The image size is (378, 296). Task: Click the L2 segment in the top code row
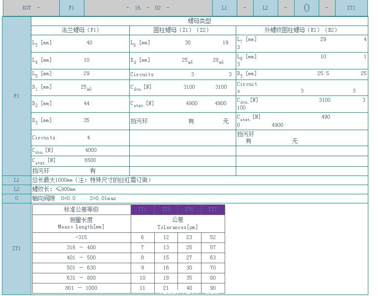pyautogui.click(x=266, y=8)
